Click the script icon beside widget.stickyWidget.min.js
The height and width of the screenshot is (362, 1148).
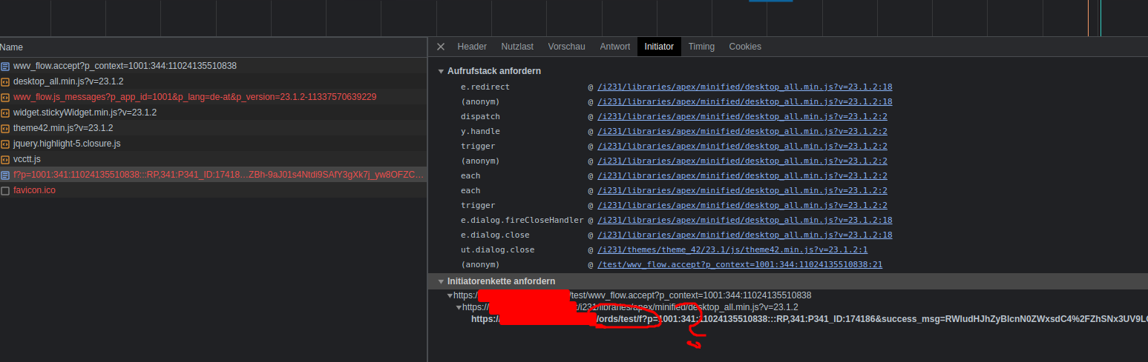[x=5, y=113]
